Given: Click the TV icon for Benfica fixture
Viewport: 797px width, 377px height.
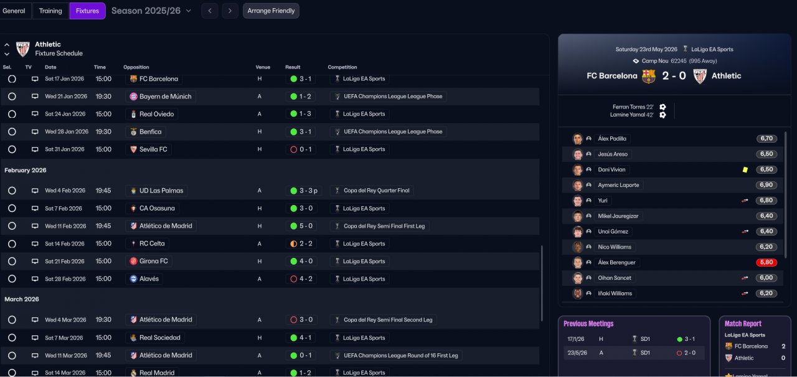Looking at the screenshot, I should tap(35, 132).
